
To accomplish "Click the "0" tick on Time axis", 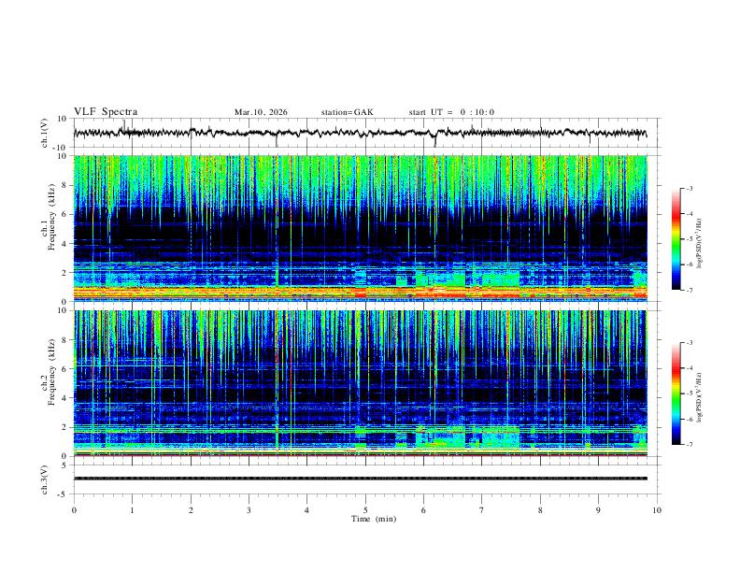I will point(74,510).
